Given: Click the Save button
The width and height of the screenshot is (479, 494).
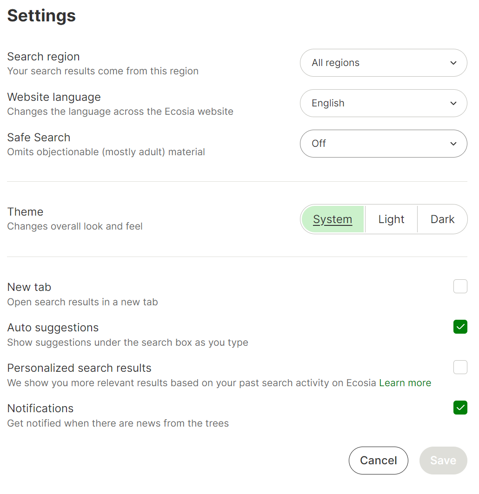Looking at the screenshot, I should point(443,461).
